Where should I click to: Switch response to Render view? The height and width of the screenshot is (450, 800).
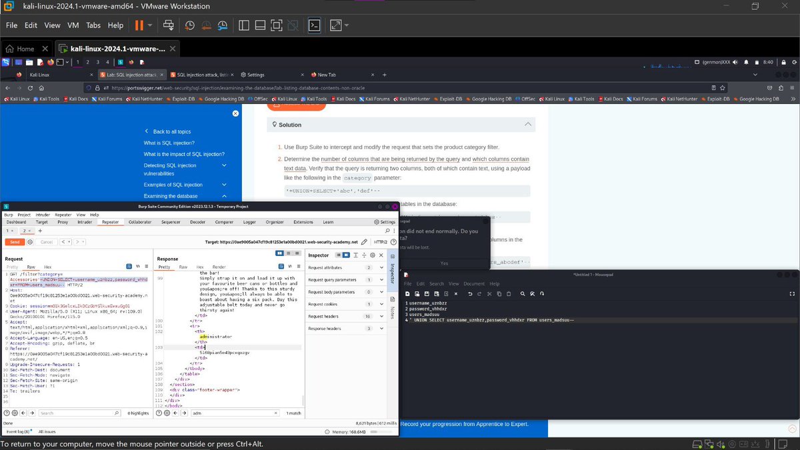pos(219,267)
